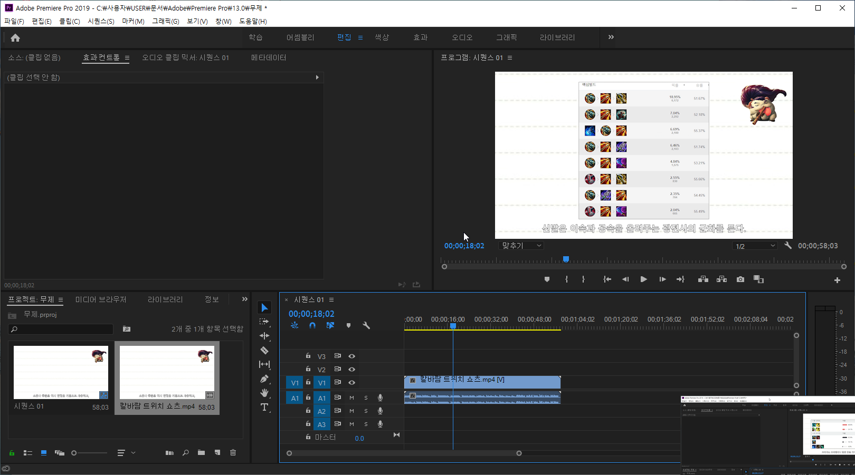This screenshot has width=855, height=475.
Task: Delete selected project item with trash icon
Action: click(x=233, y=452)
